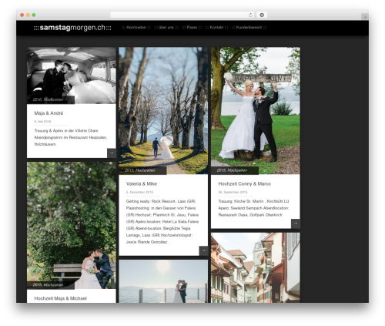385x326 pixels.
Task: Click the date 5. Dezember 2015
Action: click(x=139, y=192)
